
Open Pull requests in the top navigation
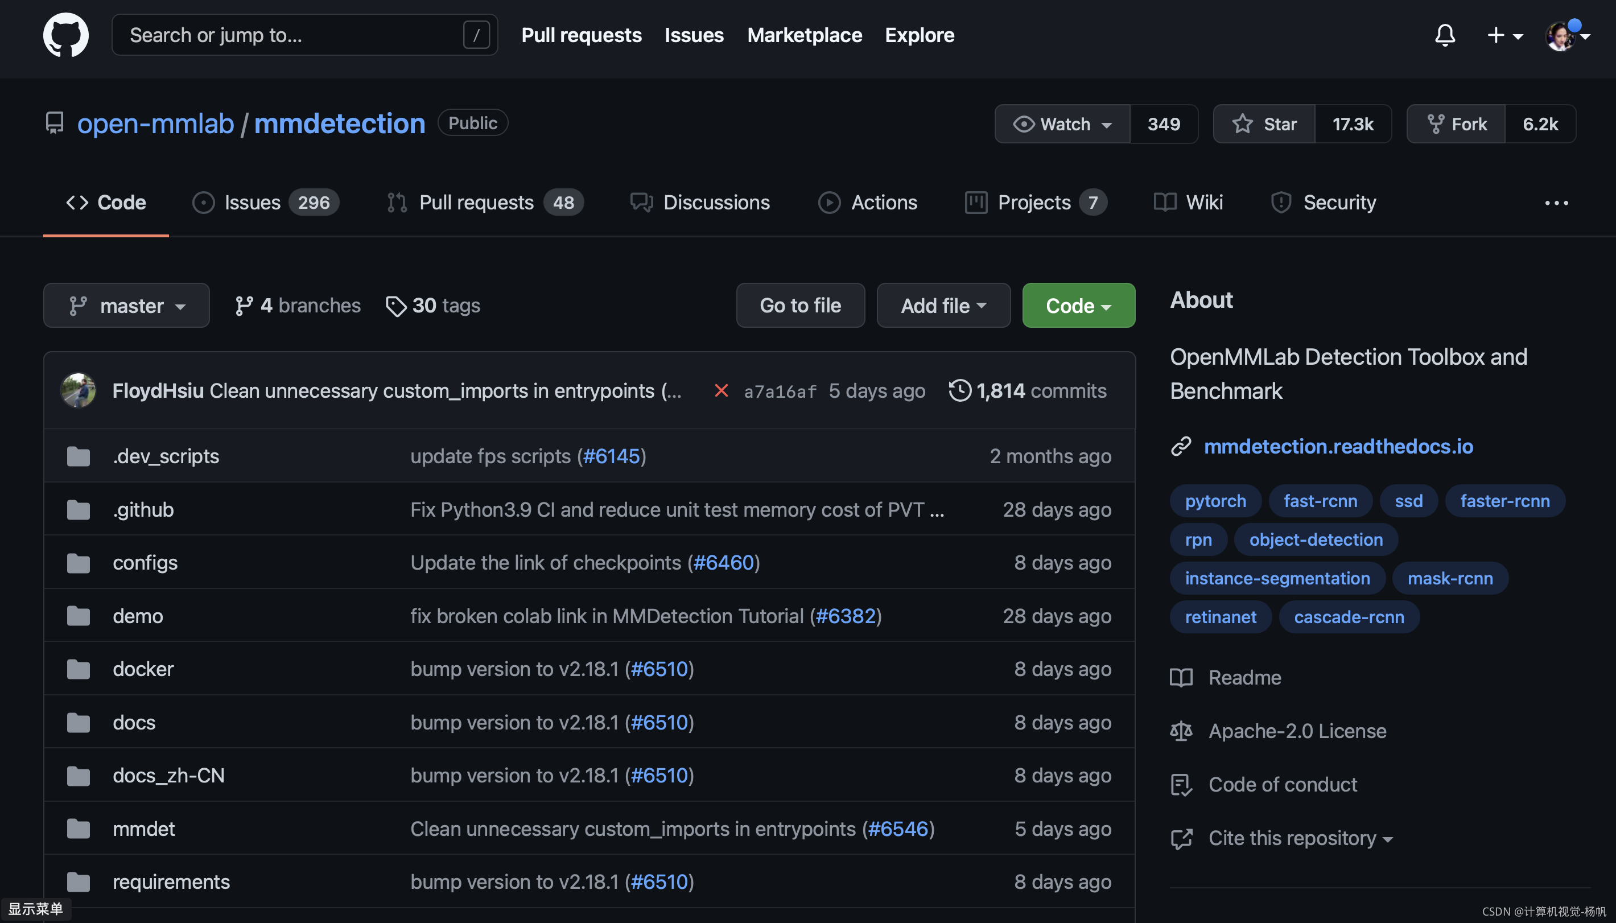pos(581,35)
